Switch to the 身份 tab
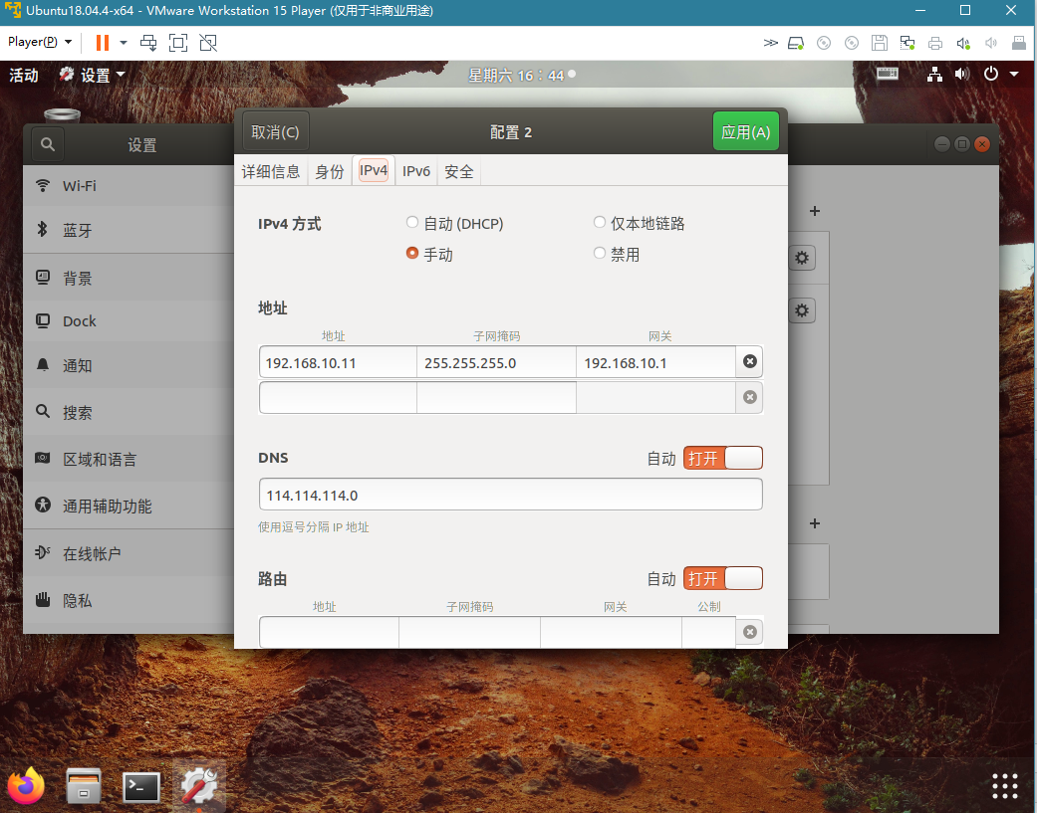The image size is (1037, 813). [x=330, y=172]
